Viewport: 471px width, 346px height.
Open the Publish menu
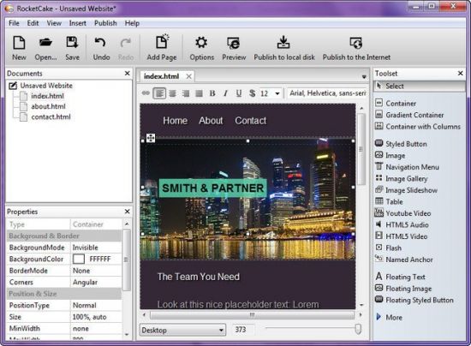105,23
